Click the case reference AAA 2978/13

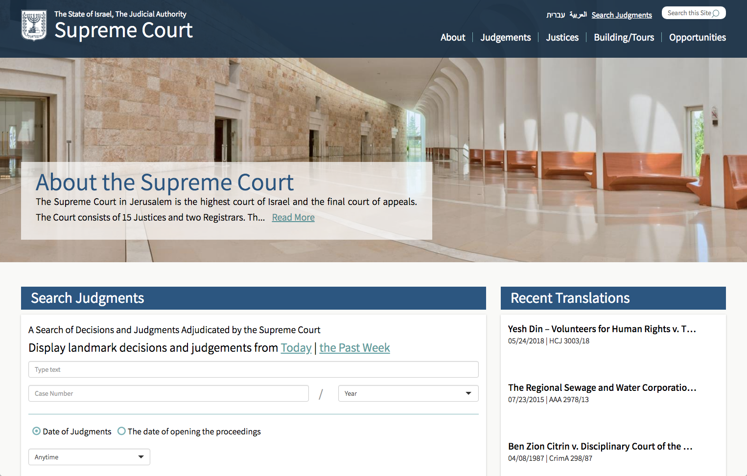click(569, 400)
